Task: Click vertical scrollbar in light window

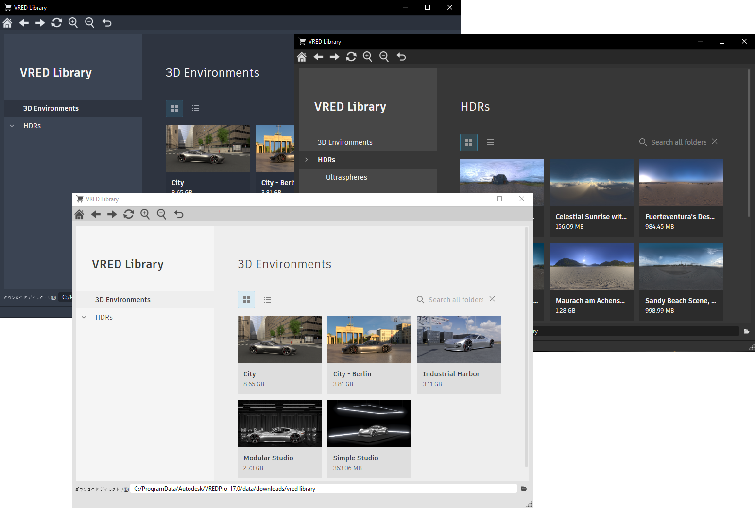Action: pyautogui.click(x=526, y=347)
